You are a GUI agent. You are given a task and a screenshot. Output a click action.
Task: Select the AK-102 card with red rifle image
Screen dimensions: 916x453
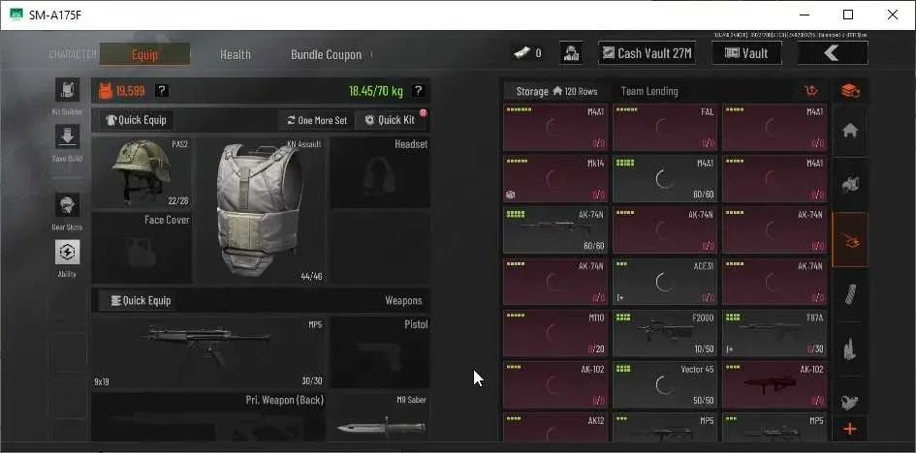point(774,384)
